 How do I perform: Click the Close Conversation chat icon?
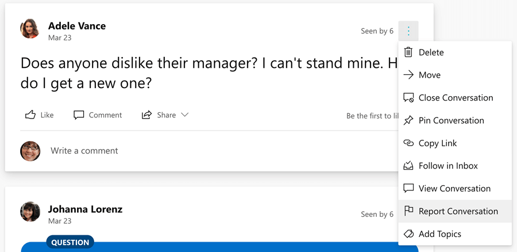(408, 98)
